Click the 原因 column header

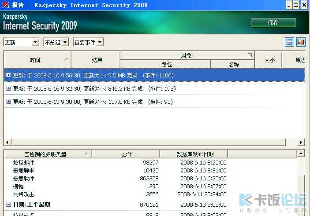pyautogui.click(x=293, y=60)
